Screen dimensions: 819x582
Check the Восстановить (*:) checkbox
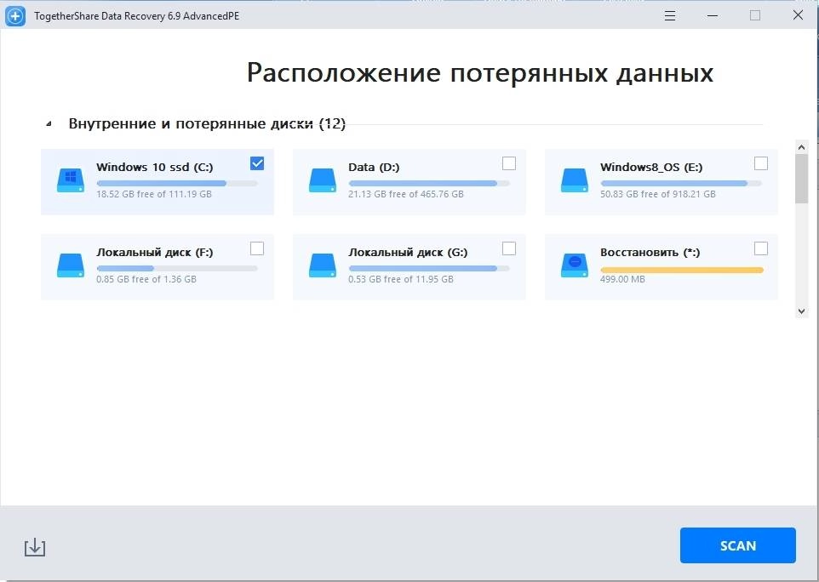(761, 248)
